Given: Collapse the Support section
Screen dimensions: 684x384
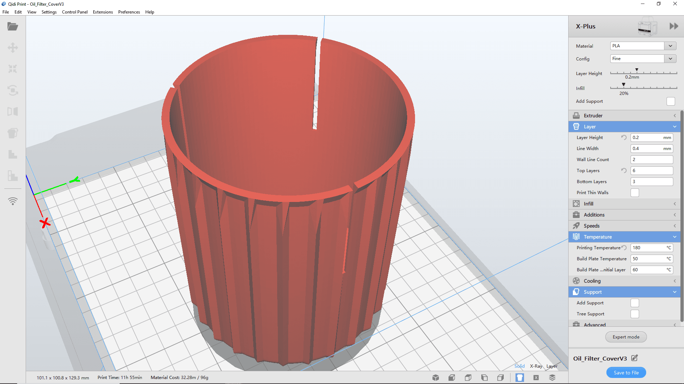Looking at the screenshot, I should pyautogui.click(x=624, y=292).
